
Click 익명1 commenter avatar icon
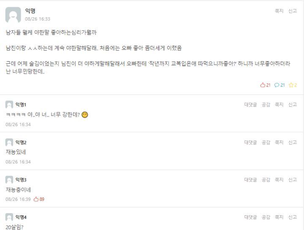[x=9, y=105]
